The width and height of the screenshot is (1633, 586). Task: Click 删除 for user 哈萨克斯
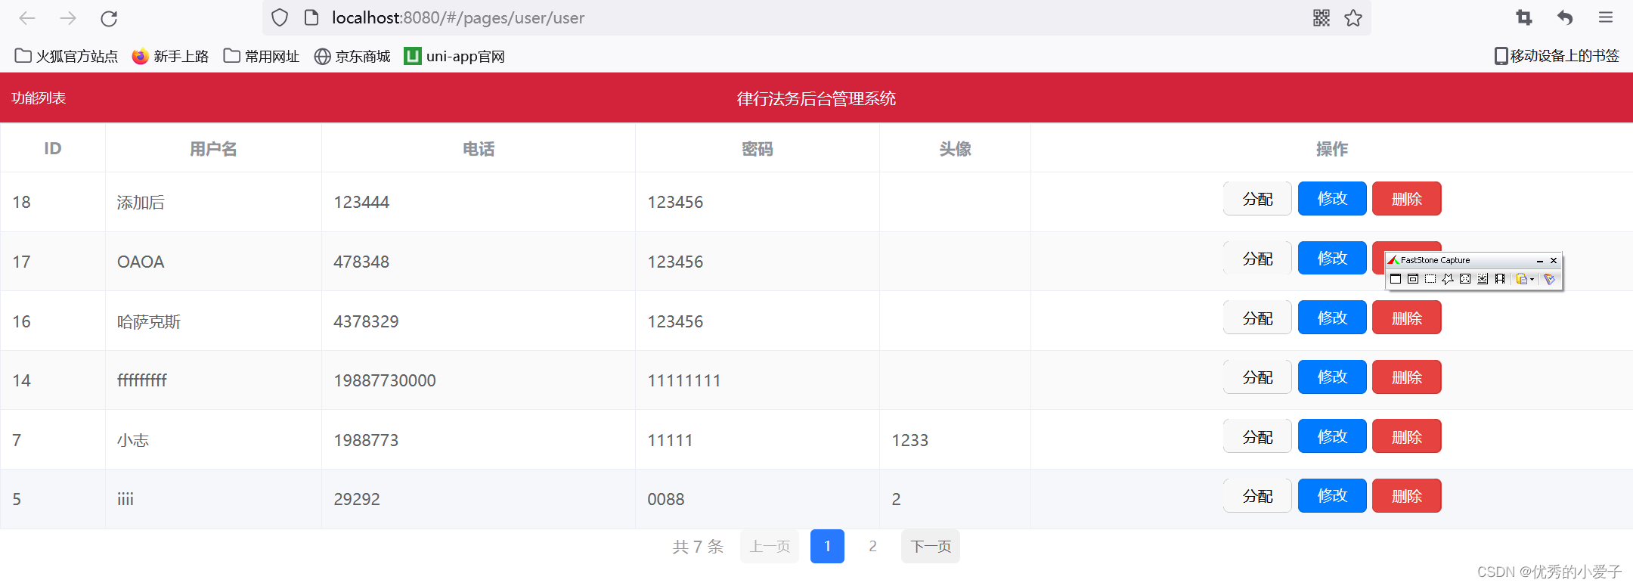click(x=1407, y=318)
